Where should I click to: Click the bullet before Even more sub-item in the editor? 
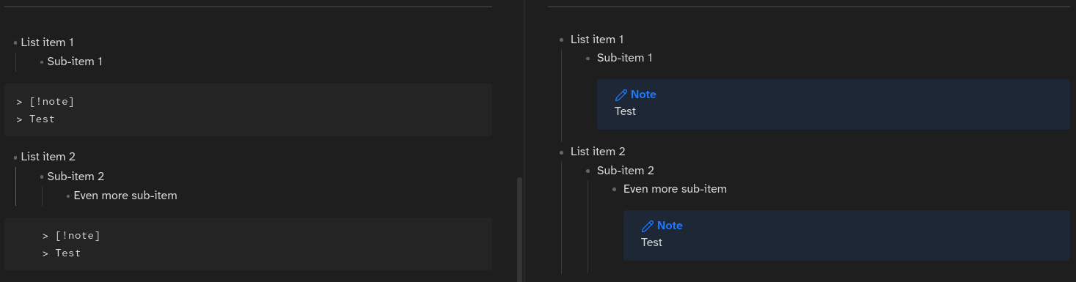point(68,196)
